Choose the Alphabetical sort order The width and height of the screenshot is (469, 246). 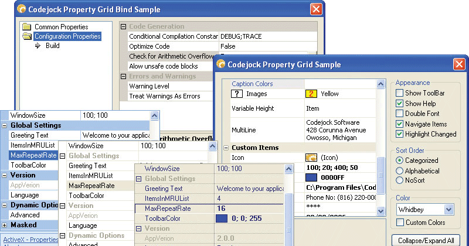click(x=399, y=170)
